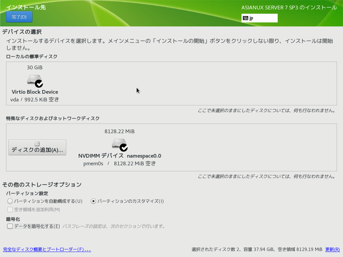Click the small icon on the ディスクの追加 button
Viewport: 343px width, 257px height.
(x=37, y=144)
